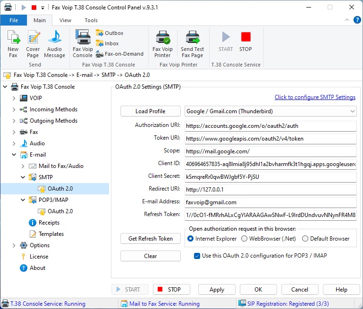Open the Outbox folder
The image size is (363, 309).
(110, 33)
